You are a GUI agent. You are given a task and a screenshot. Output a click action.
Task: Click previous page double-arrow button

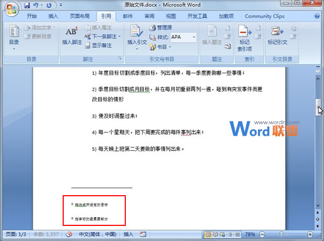(x=318, y=212)
